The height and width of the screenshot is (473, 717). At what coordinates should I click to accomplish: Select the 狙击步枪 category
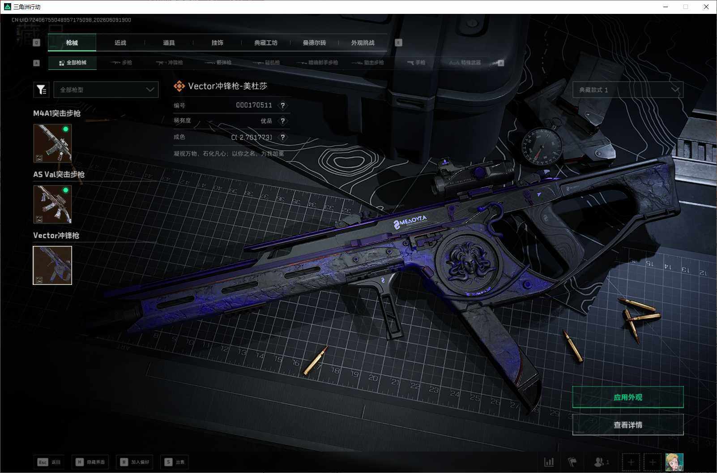[368, 63]
